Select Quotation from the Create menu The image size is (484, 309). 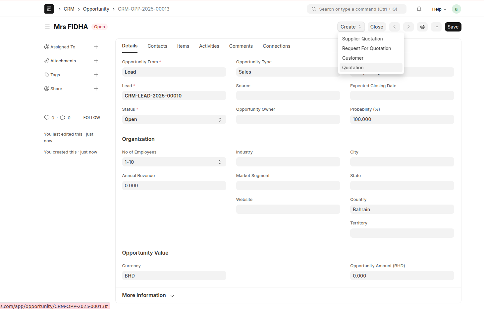[353, 68]
